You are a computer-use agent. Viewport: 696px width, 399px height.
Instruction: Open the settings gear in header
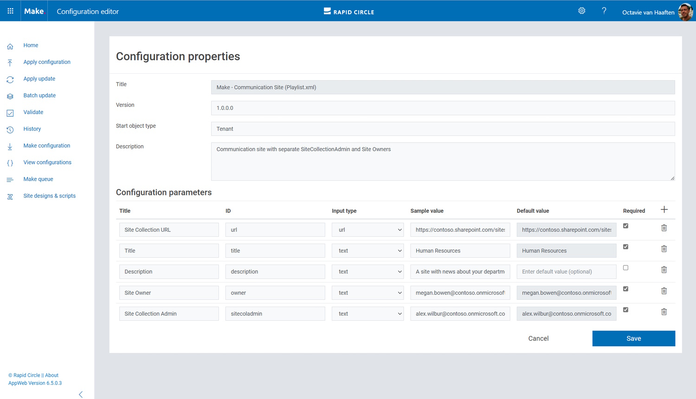(x=581, y=11)
